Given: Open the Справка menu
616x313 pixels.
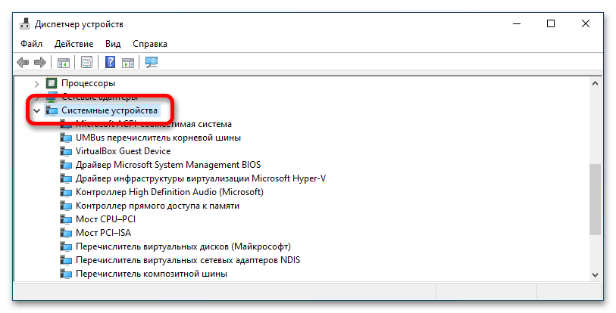Looking at the screenshot, I should click(150, 44).
